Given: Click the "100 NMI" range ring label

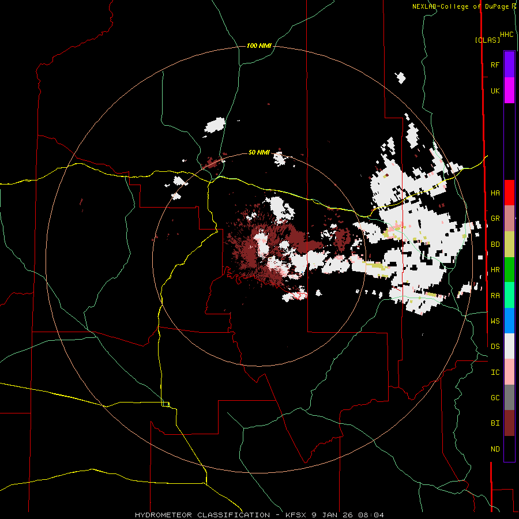Looking at the screenshot, I should tap(259, 46).
